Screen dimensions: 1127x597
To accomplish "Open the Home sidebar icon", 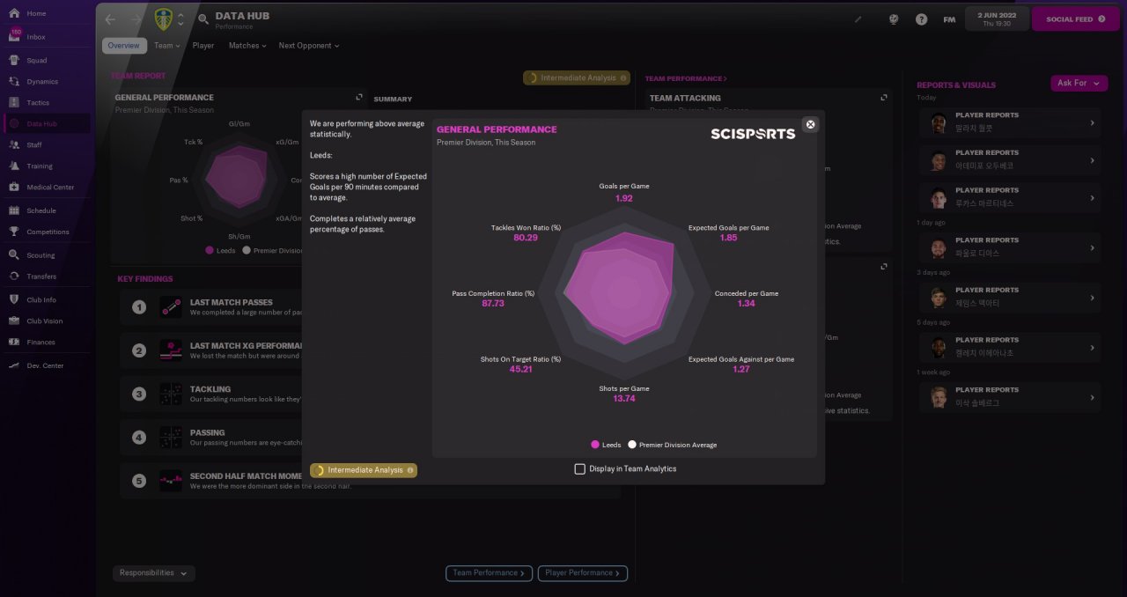I will (x=14, y=14).
